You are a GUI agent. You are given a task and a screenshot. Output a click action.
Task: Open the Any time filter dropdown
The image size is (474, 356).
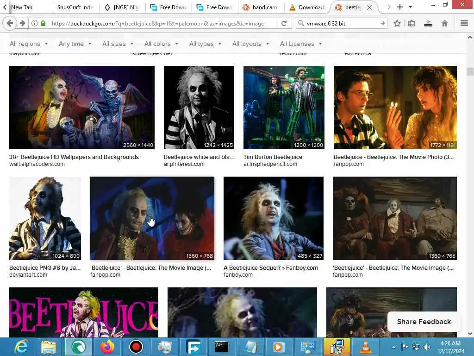[x=75, y=44]
